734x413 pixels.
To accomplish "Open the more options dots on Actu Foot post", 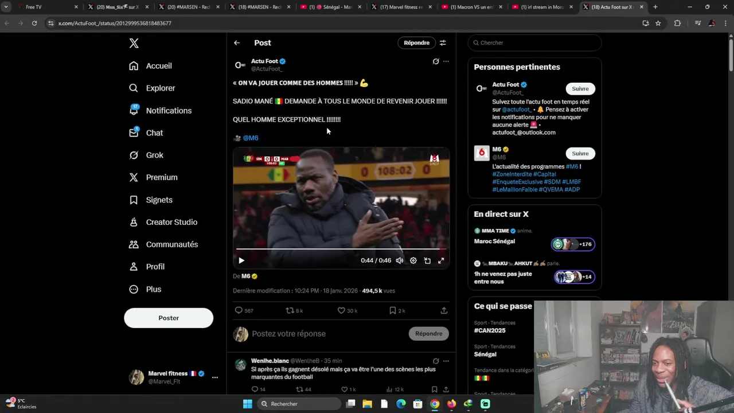I will pyautogui.click(x=446, y=61).
